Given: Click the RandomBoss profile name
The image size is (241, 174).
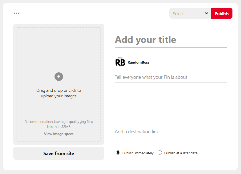Looking at the screenshot, I should [138, 62].
